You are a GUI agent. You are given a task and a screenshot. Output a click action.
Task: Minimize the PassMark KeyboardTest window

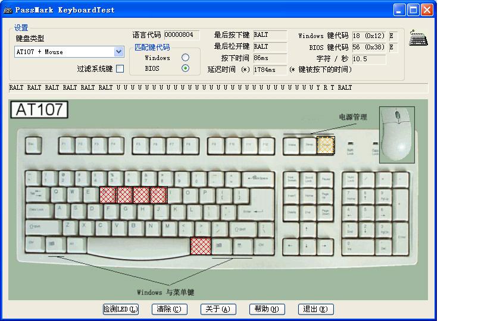click(399, 10)
